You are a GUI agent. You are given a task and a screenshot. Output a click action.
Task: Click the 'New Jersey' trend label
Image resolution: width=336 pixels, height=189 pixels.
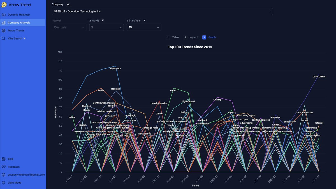click(145, 134)
